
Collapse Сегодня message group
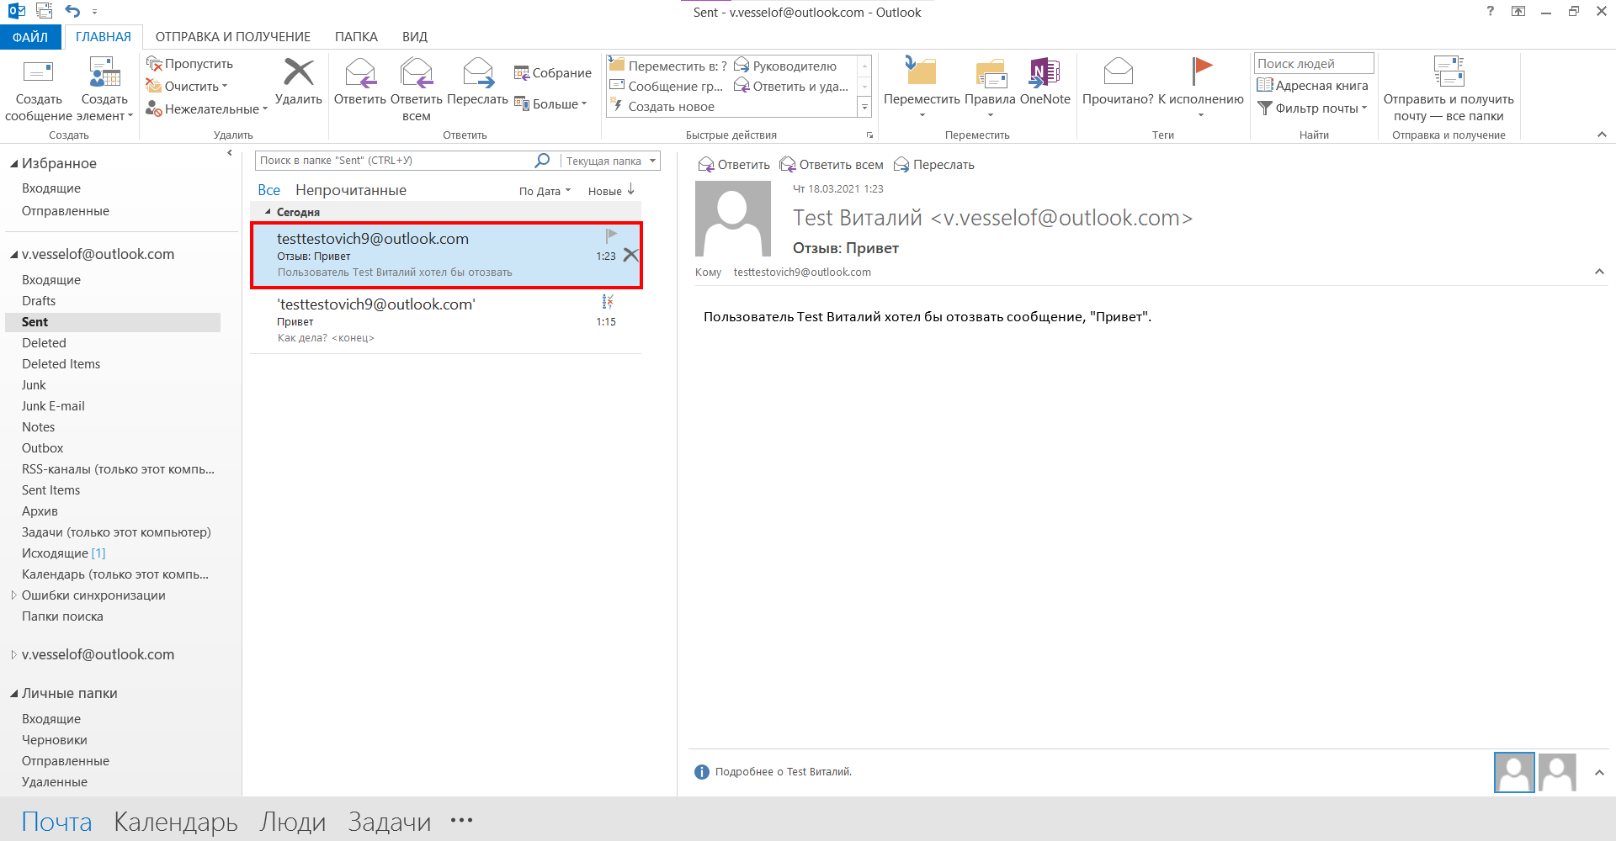(268, 212)
